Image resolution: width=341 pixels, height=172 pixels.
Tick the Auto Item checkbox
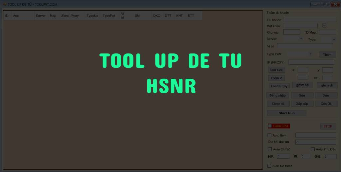click(x=270, y=135)
